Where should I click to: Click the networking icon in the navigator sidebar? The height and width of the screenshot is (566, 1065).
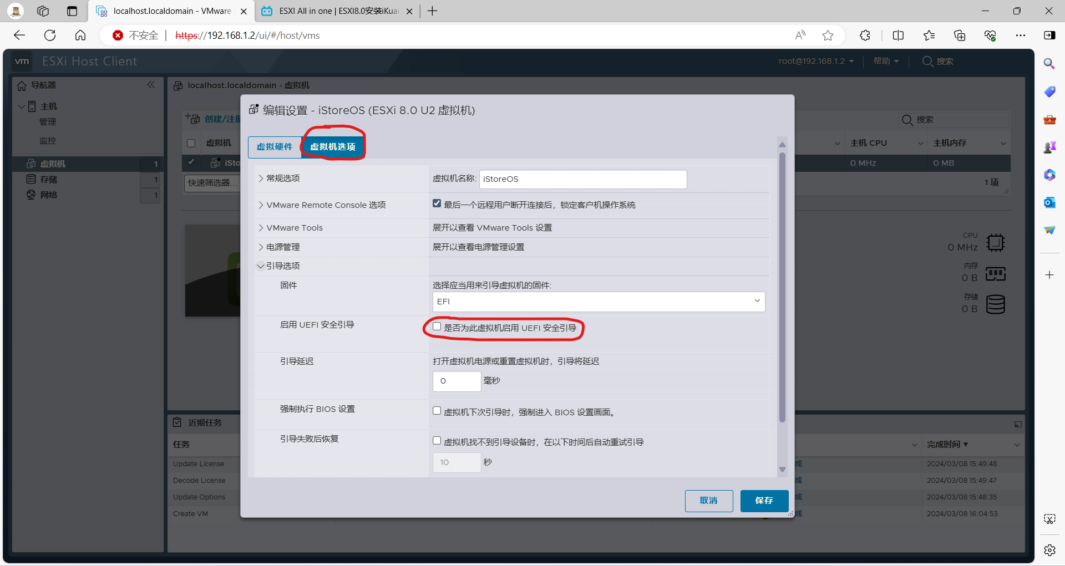pyautogui.click(x=31, y=195)
